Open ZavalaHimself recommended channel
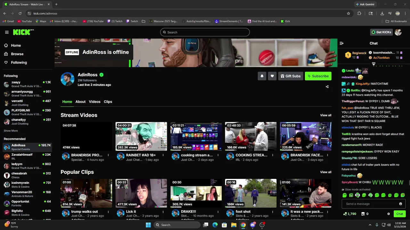 click(x=27, y=157)
